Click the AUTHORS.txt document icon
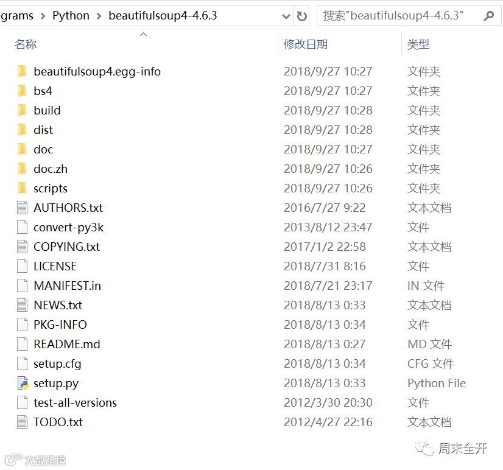 [x=22, y=208]
